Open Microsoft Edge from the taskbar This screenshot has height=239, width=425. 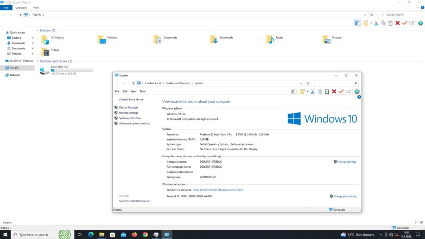(91, 234)
